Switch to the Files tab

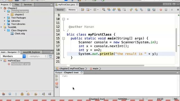pos(17,4)
